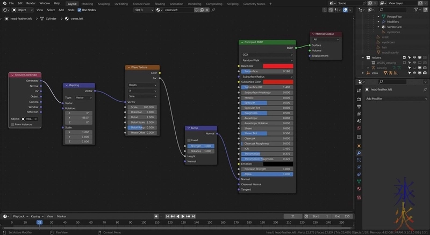Open the Playback menu in the timeline
This screenshot has height=235, width=430.
[20, 216]
